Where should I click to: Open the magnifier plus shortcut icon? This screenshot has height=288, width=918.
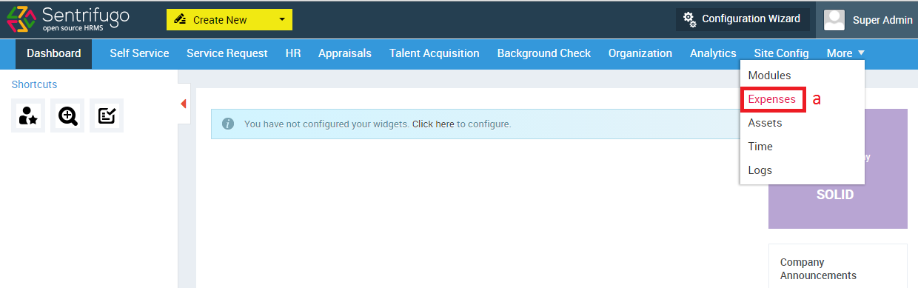(x=67, y=115)
